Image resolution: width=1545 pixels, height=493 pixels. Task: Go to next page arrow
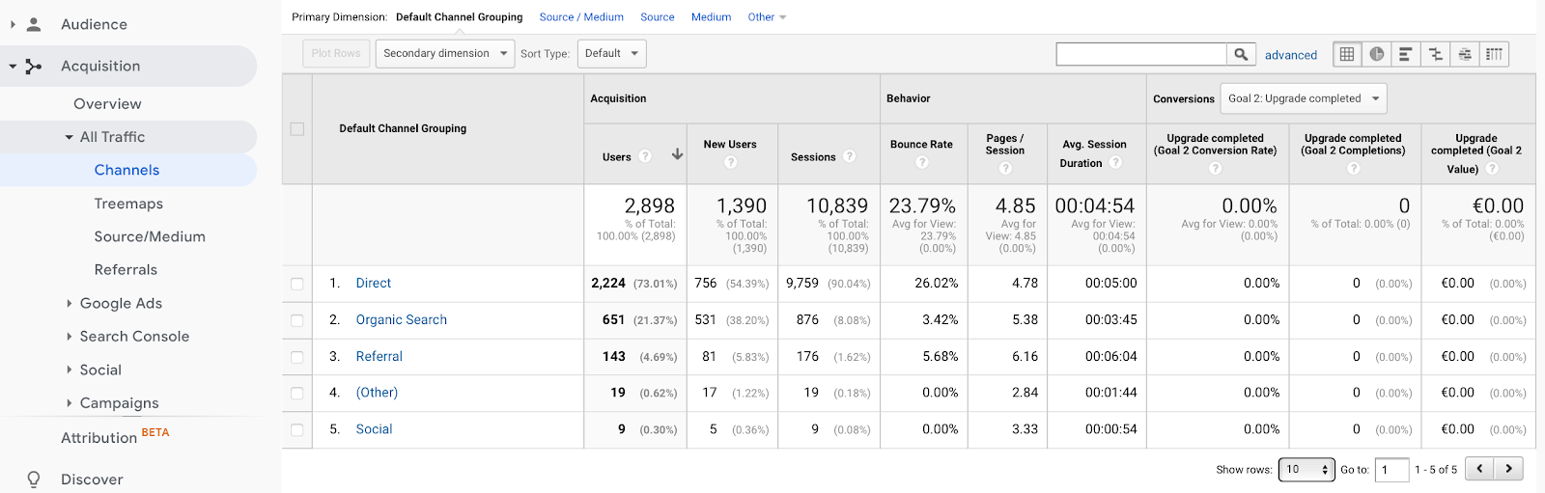(x=1508, y=469)
